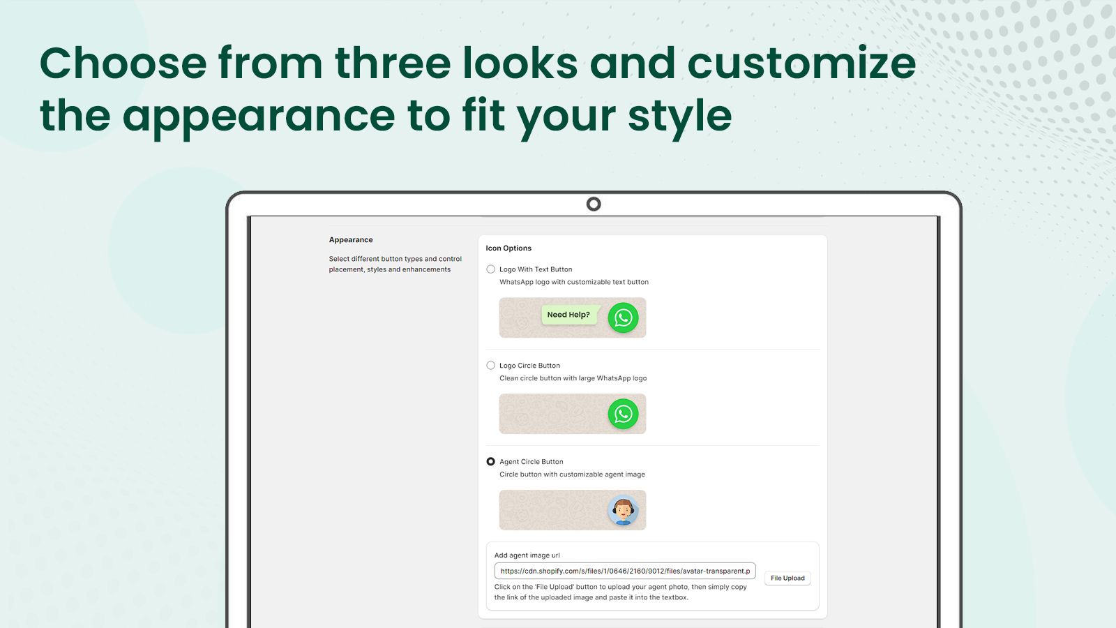This screenshot has width=1116, height=628.
Task: Click the WhatsApp logo beside Need Help bubble
Action: [623, 318]
